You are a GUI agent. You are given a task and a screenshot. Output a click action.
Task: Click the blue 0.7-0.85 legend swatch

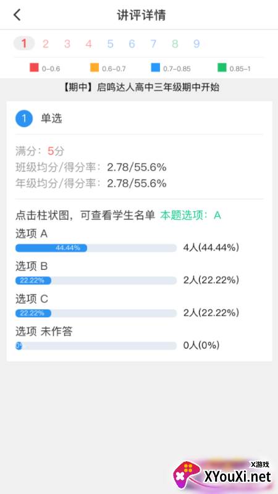pyautogui.click(x=156, y=67)
